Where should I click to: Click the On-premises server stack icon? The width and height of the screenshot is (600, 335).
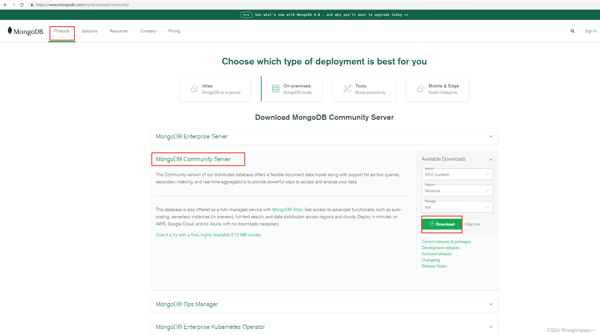276,88
